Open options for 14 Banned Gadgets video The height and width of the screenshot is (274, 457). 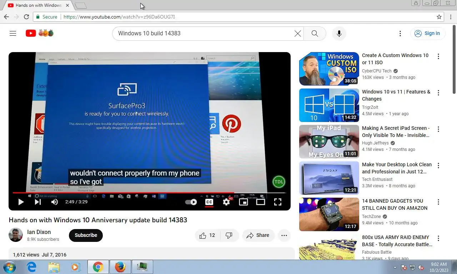(x=438, y=202)
